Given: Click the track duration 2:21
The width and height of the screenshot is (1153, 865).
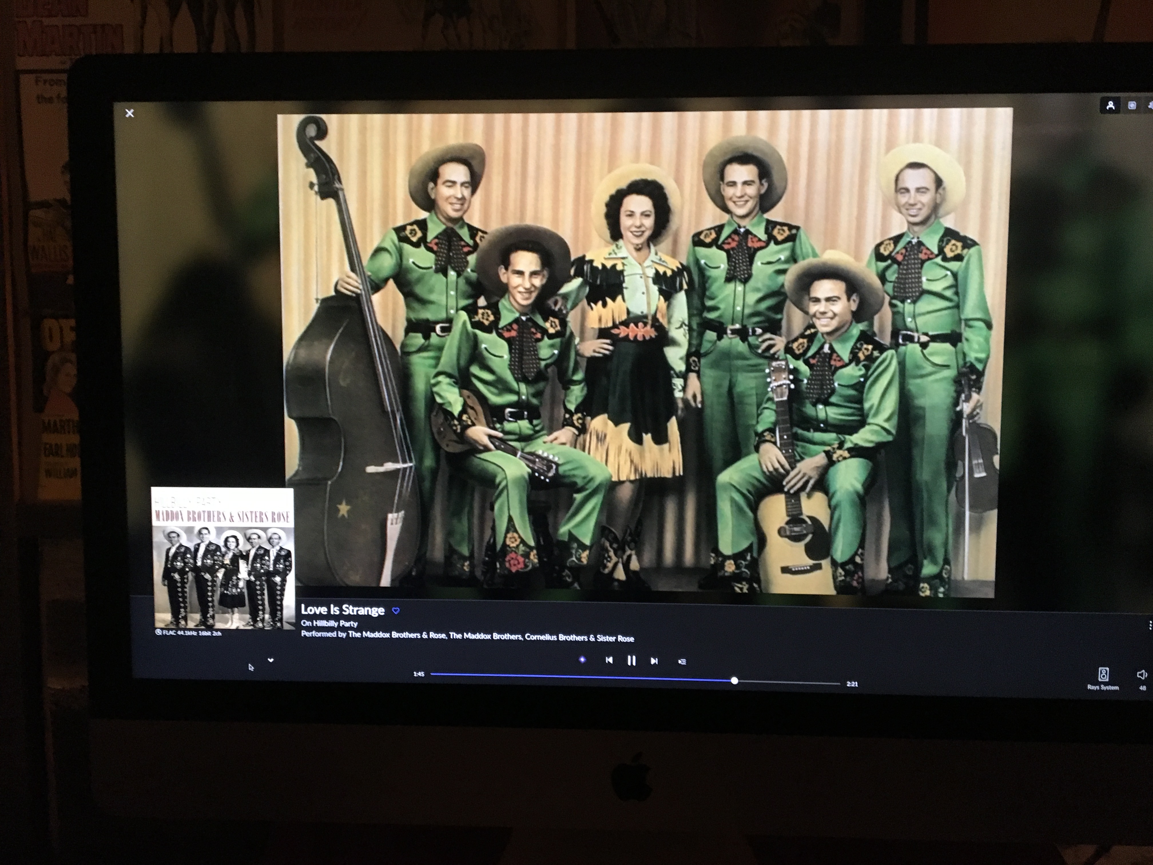Looking at the screenshot, I should click(x=852, y=684).
